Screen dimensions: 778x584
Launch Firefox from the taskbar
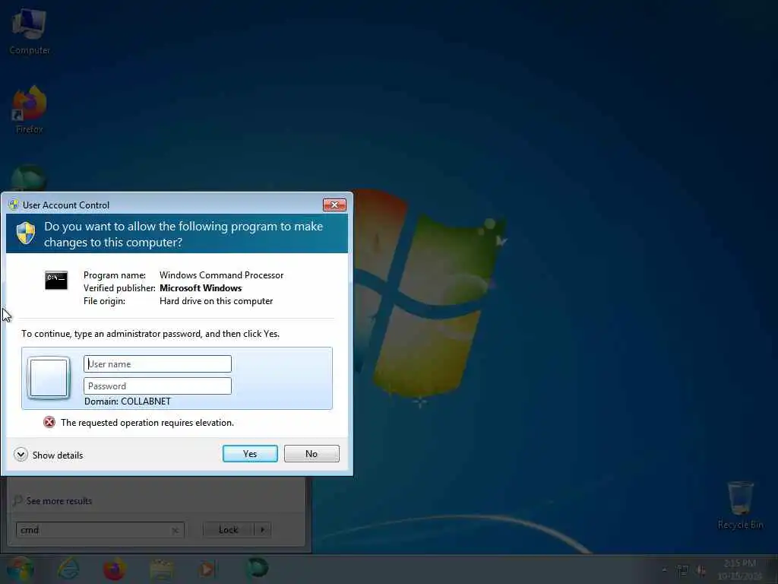click(114, 569)
